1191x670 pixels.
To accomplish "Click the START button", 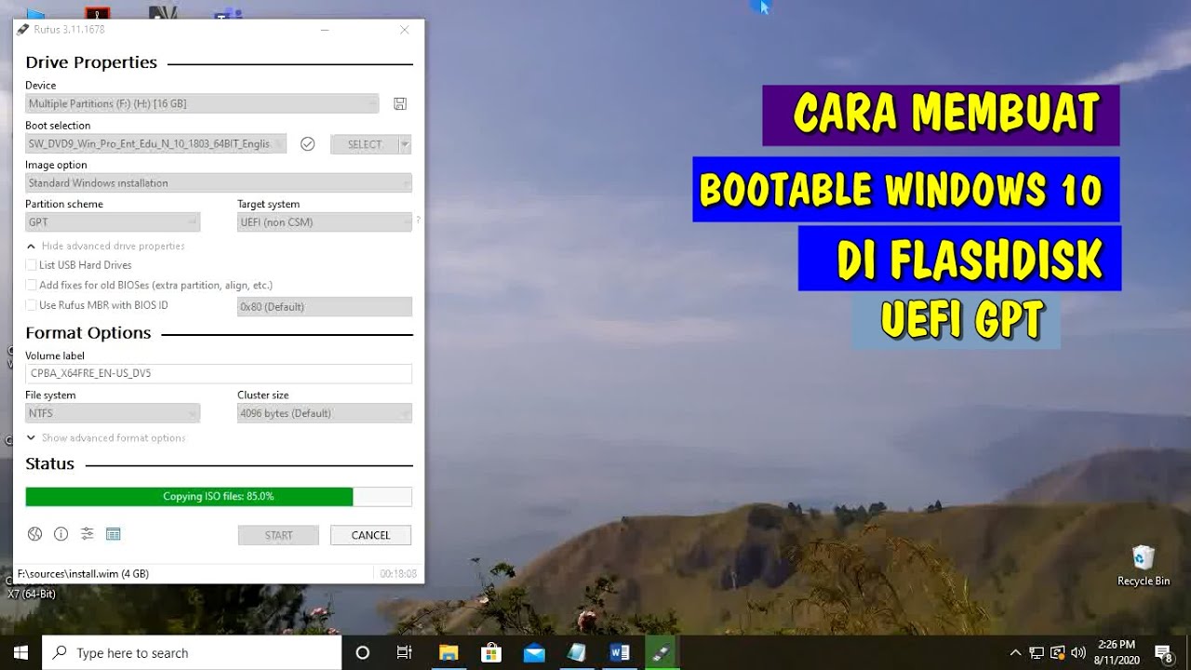I will pyautogui.click(x=278, y=535).
